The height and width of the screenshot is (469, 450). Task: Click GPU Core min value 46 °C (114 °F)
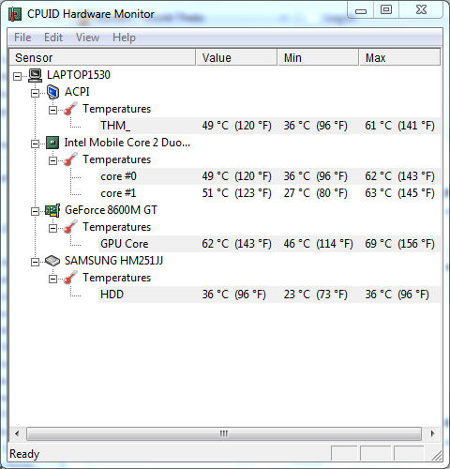click(x=318, y=244)
